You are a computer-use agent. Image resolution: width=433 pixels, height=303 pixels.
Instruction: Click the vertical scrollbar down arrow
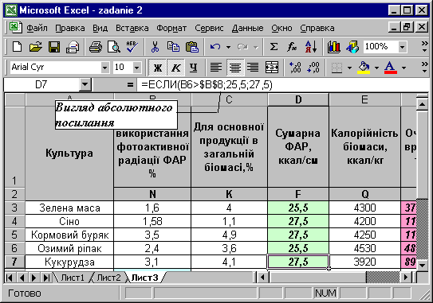tap(422, 266)
